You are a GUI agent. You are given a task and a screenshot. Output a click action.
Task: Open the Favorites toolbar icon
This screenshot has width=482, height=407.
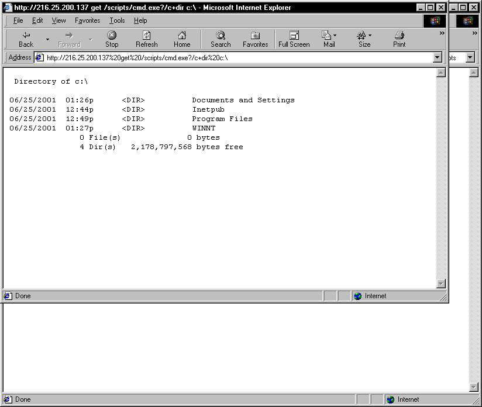255,36
